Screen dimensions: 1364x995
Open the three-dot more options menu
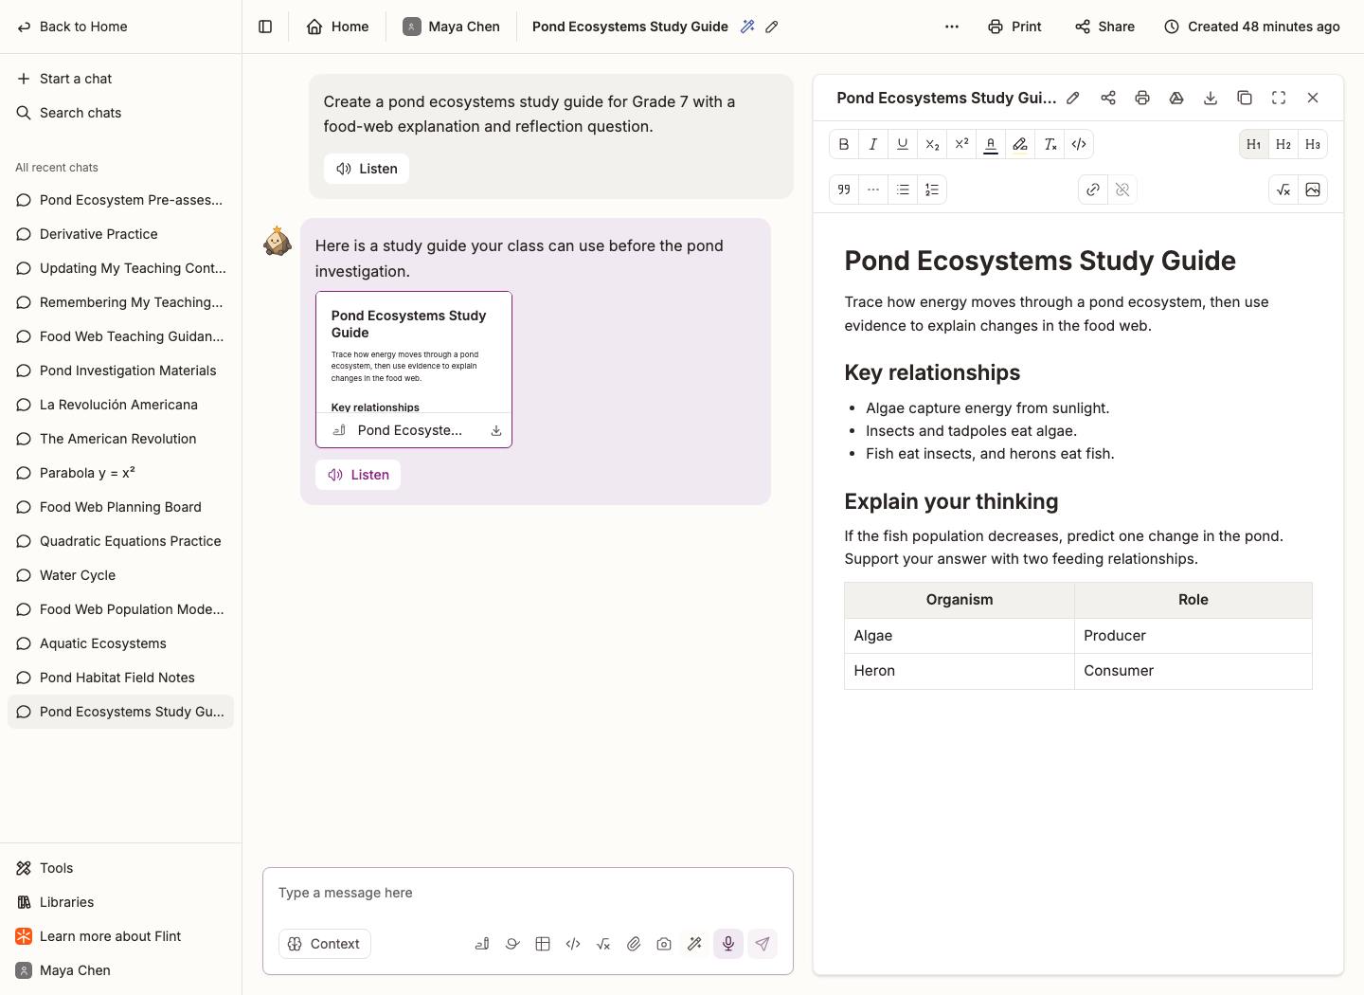click(x=952, y=27)
